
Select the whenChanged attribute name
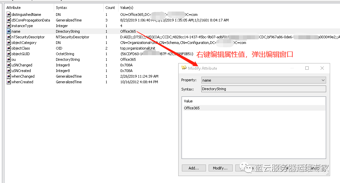pos(23,76)
